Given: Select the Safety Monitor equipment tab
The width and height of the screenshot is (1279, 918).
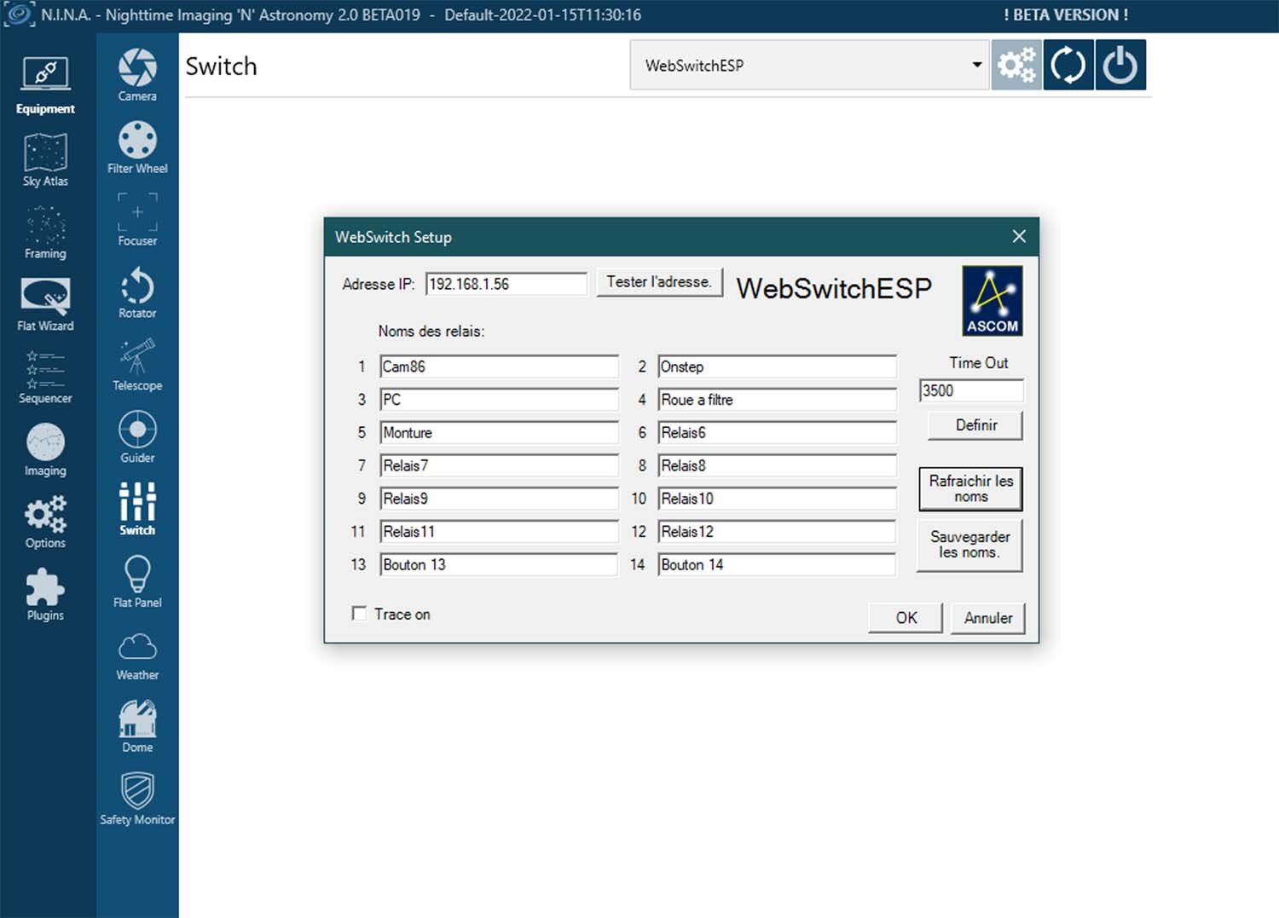Looking at the screenshot, I should [137, 800].
